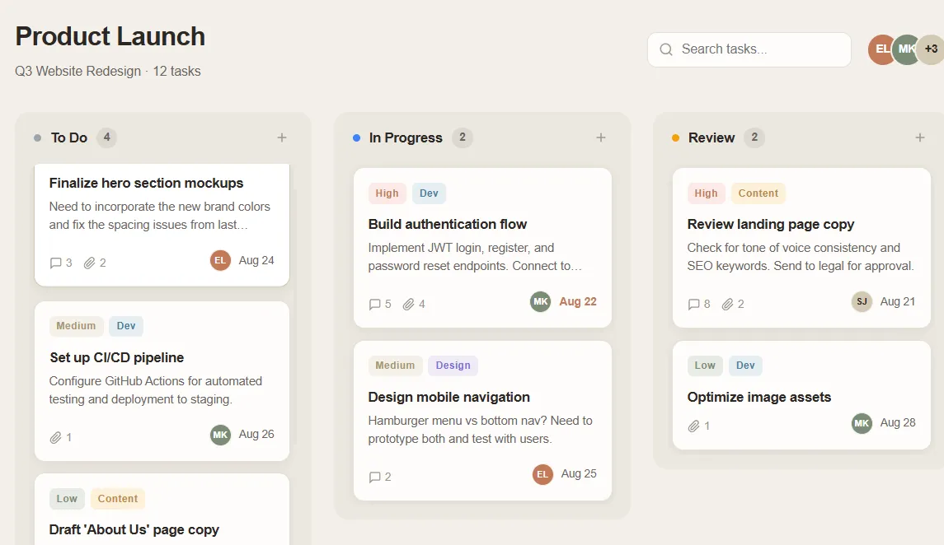Click SJ avatar on Review landing page copy
944x545 pixels.
coord(862,301)
